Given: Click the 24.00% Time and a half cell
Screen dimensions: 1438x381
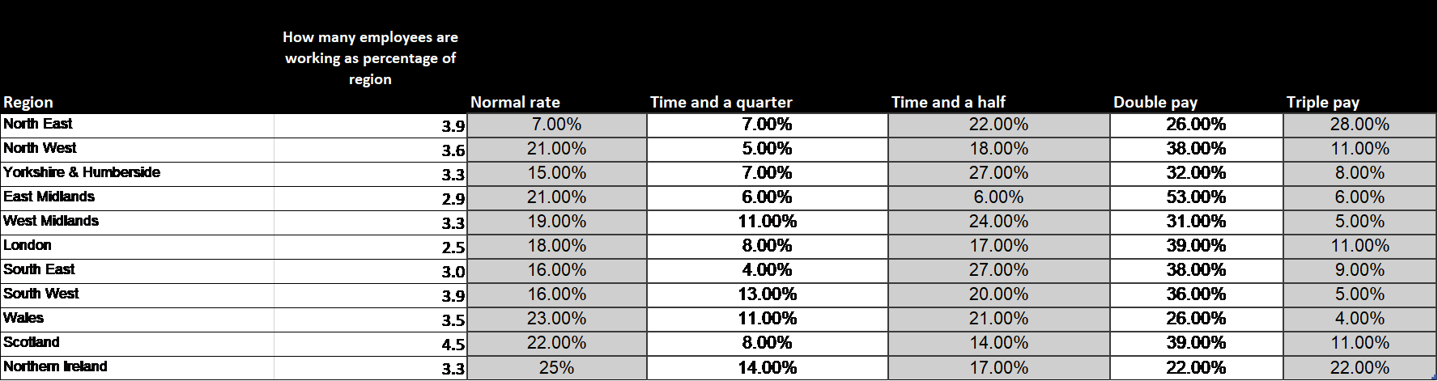Looking at the screenshot, I should point(998,222).
